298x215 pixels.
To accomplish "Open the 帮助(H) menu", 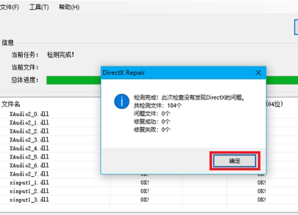I will (x=69, y=7).
